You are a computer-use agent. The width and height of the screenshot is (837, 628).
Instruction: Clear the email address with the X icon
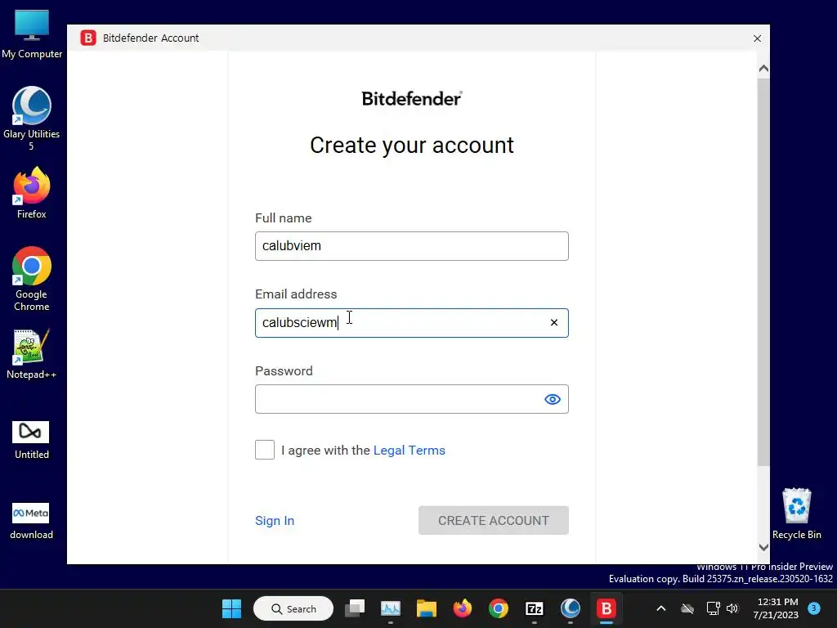pos(554,322)
